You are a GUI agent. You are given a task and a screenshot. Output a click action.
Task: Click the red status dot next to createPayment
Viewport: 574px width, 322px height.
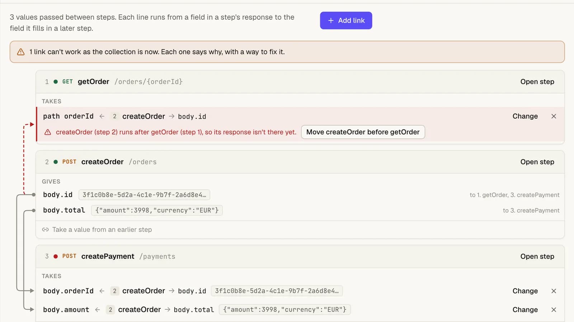click(56, 256)
